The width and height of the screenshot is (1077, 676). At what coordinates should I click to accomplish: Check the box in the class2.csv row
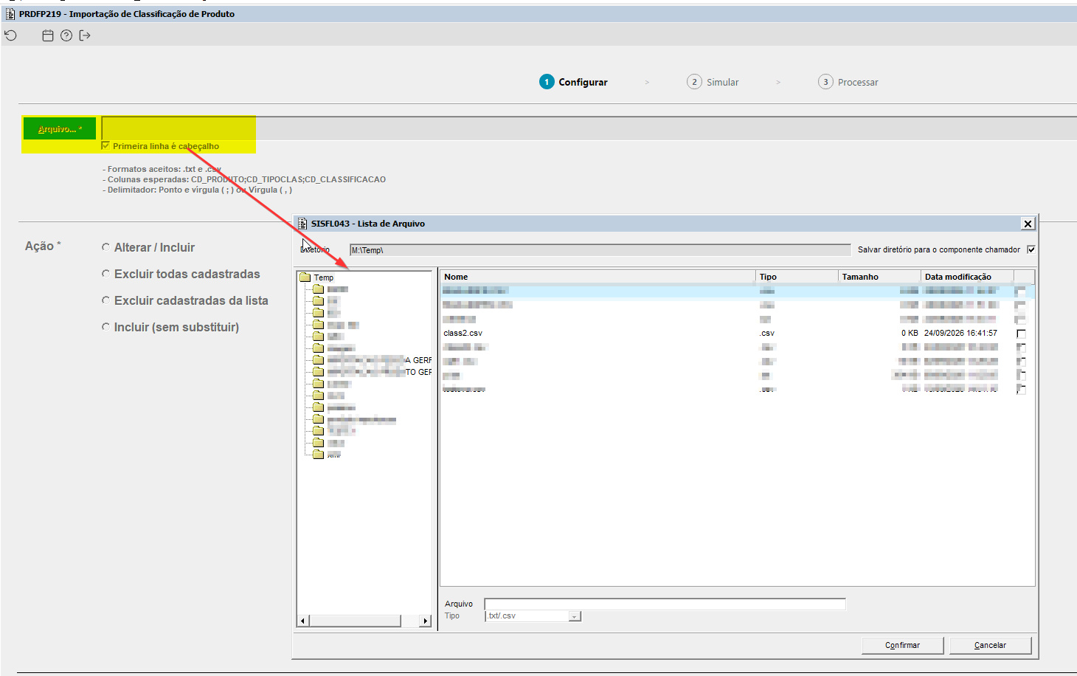coord(1021,334)
